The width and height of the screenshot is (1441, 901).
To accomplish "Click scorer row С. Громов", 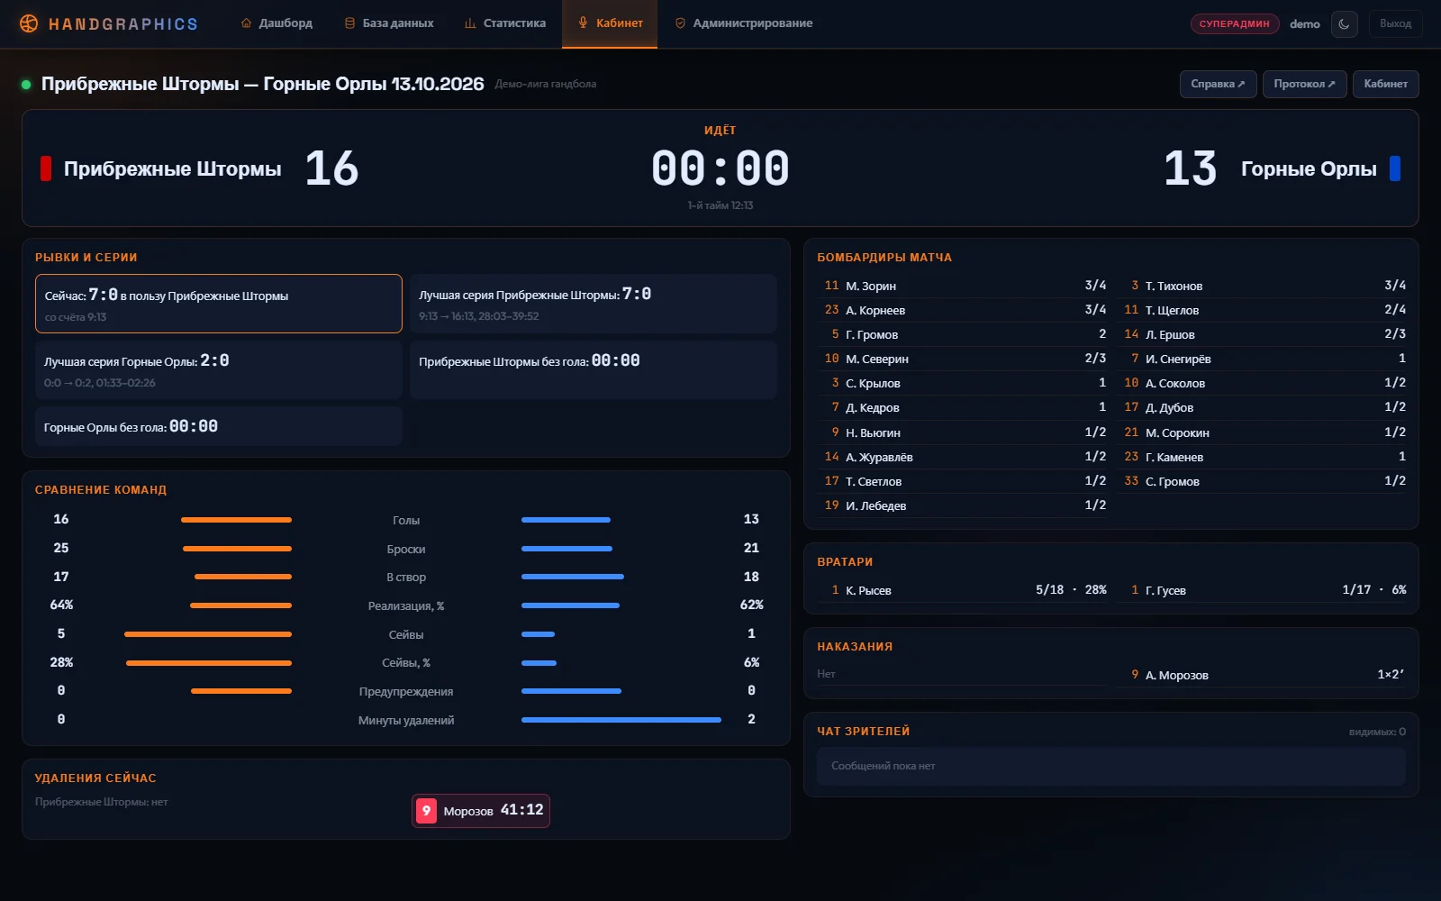I will 1262,481.
